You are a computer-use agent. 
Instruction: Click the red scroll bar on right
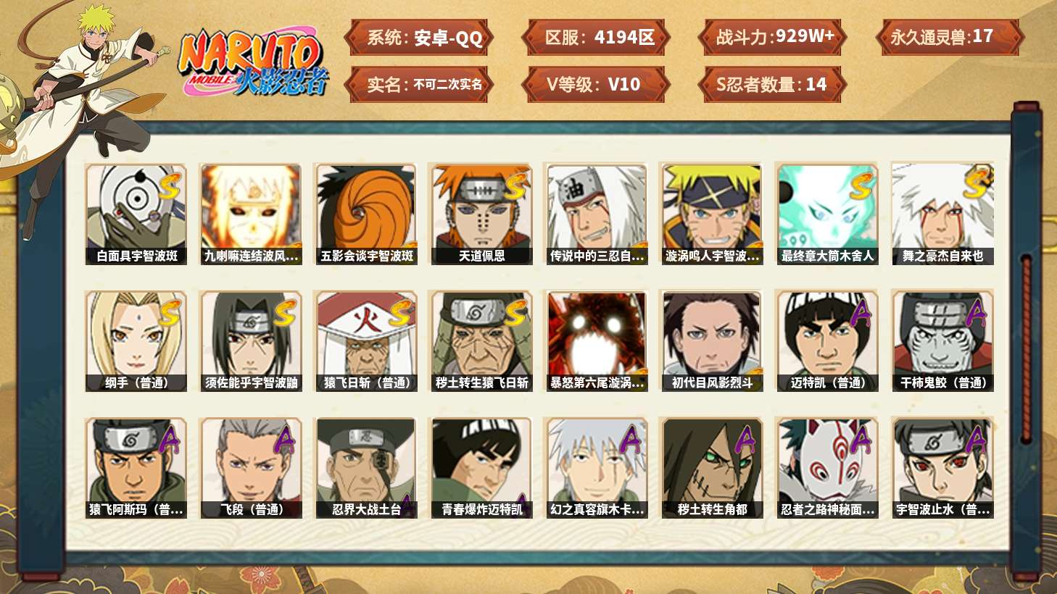(x=1026, y=348)
